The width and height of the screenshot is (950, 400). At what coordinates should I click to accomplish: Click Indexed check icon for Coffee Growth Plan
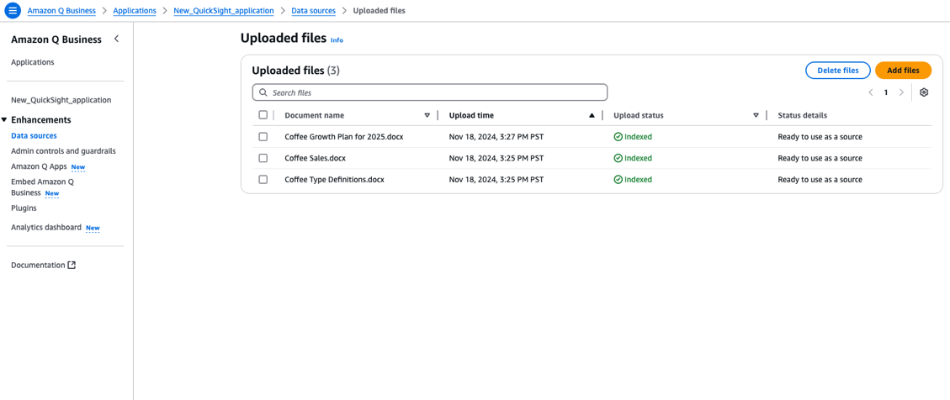click(618, 137)
